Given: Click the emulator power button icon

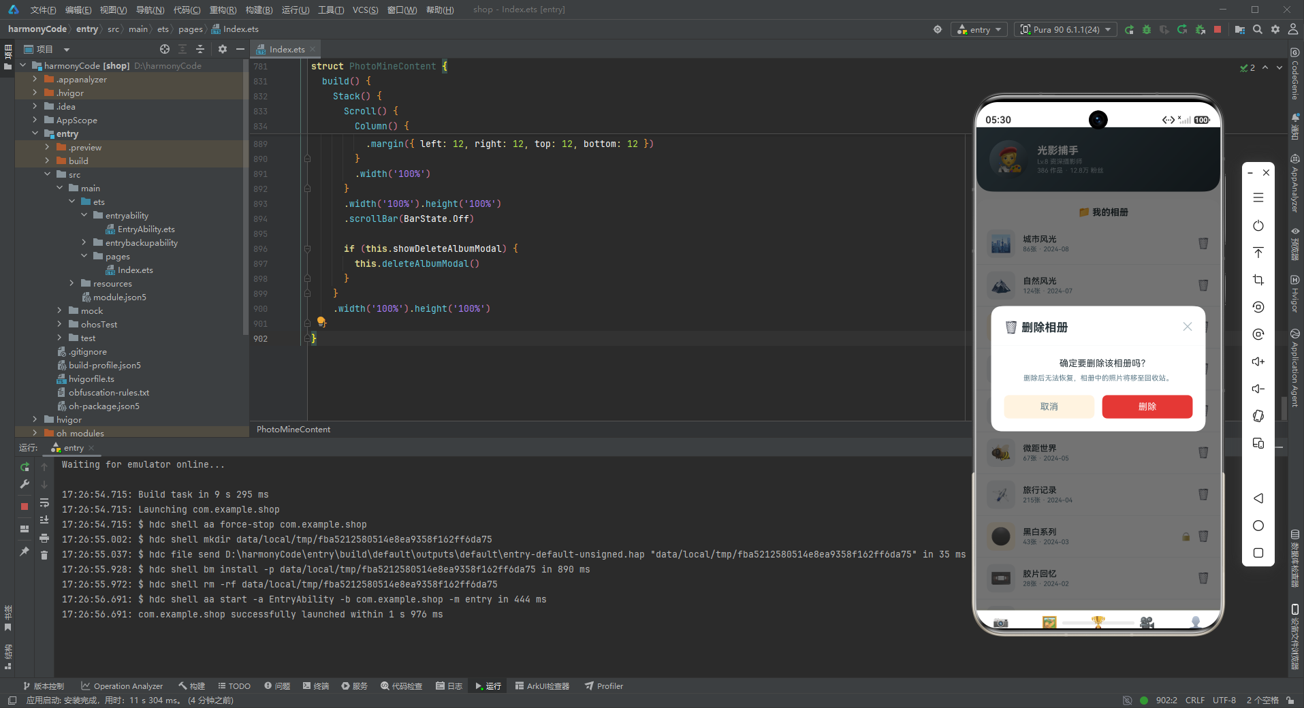Looking at the screenshot, I should pyautogui.click(x=1258, y=225).
